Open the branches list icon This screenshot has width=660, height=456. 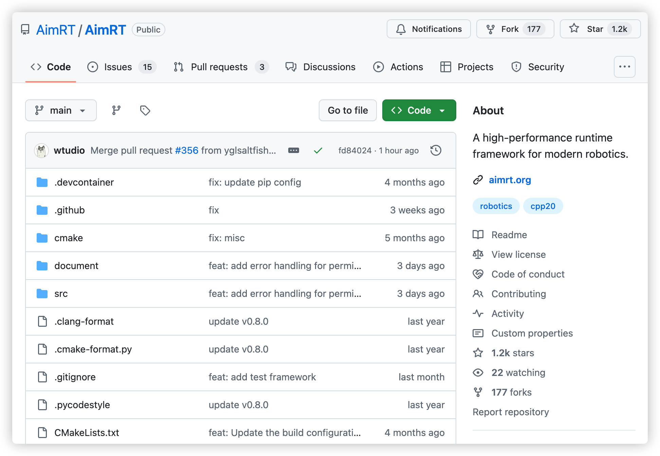(116, 110)
